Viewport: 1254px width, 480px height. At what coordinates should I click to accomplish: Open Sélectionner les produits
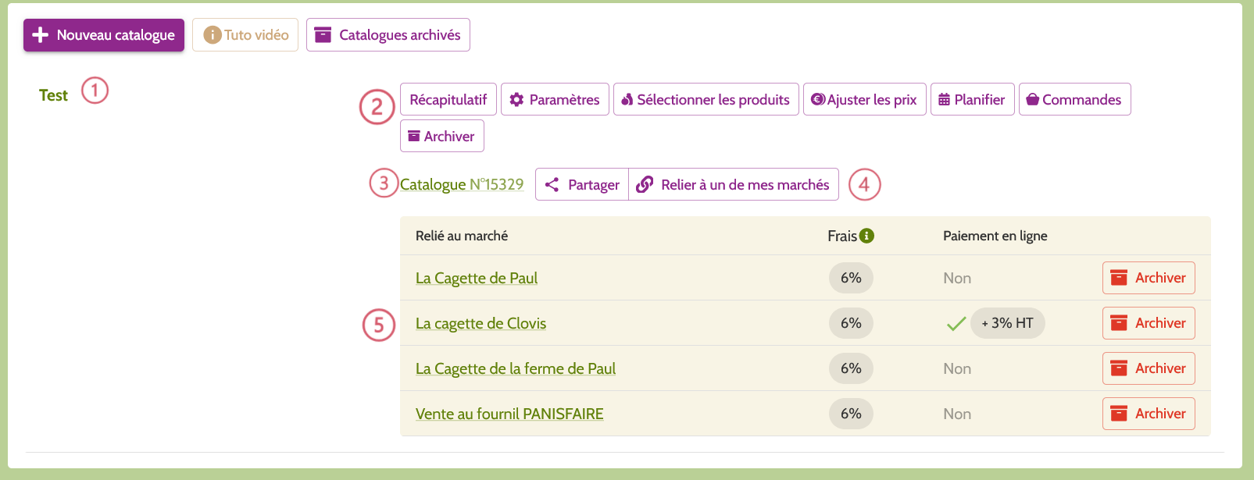click(x=706, y=99)
